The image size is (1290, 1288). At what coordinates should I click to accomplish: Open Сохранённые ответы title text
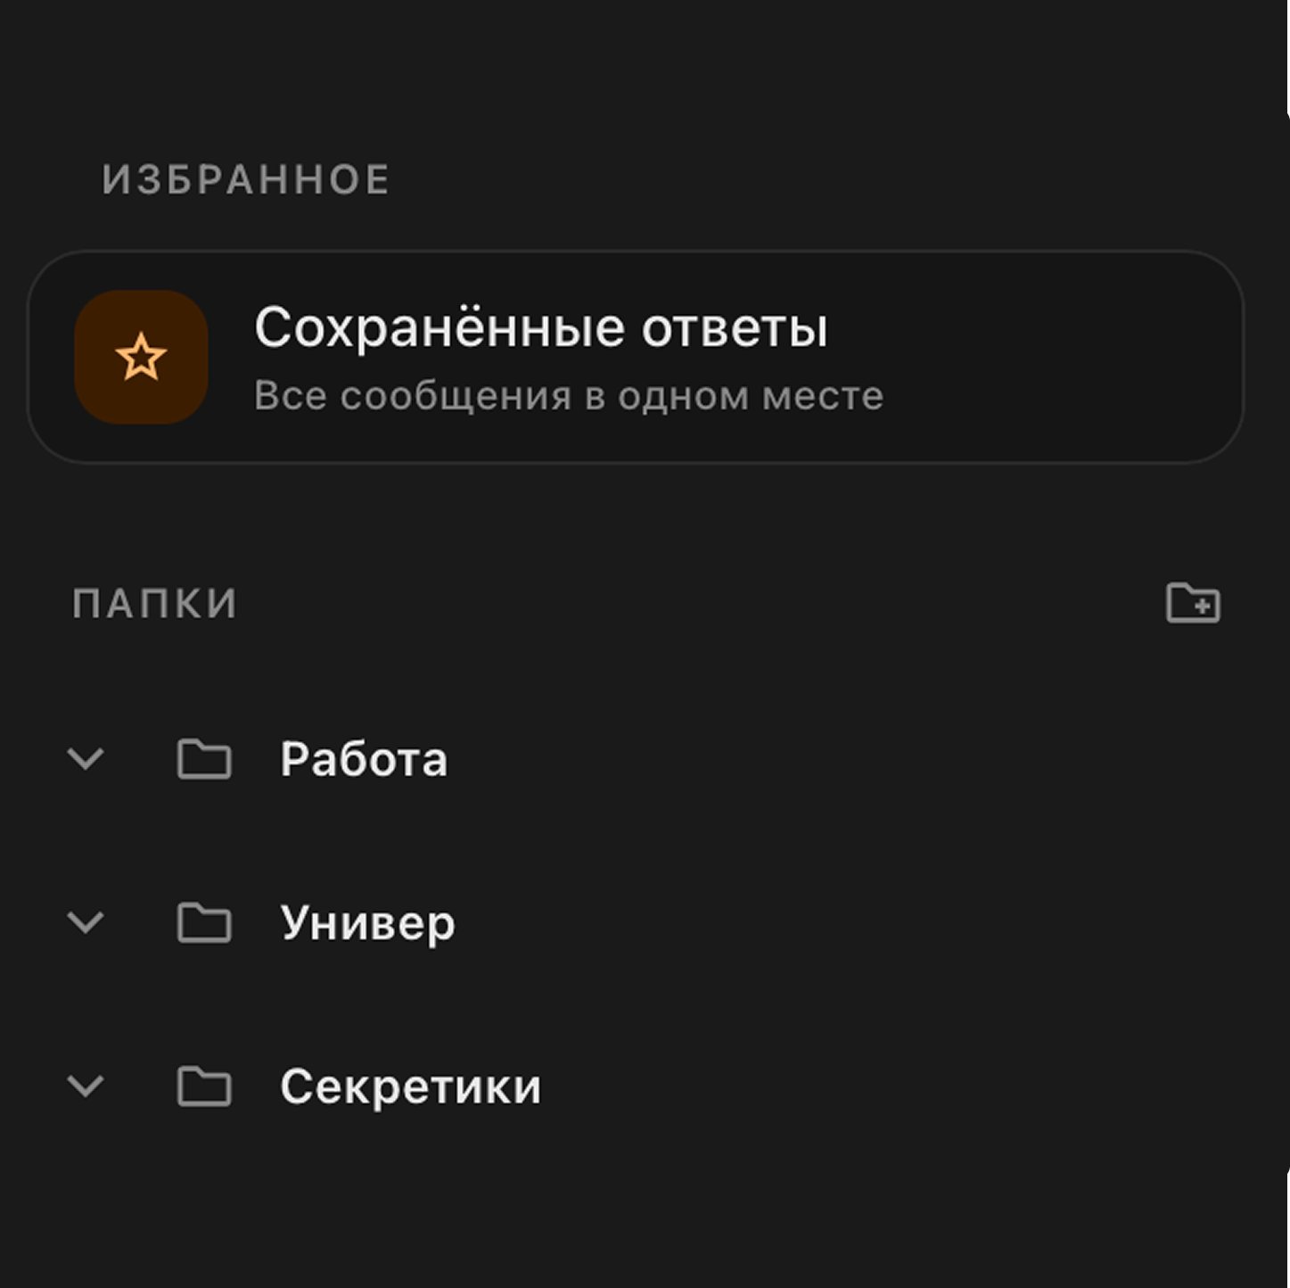coord(542,327)
